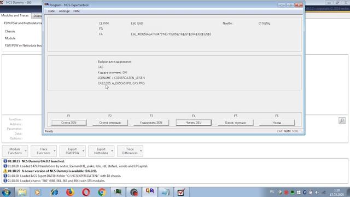Switch to the screen recorder taskbar icon
The image size is (350, 197).
[x=133, y=192]
